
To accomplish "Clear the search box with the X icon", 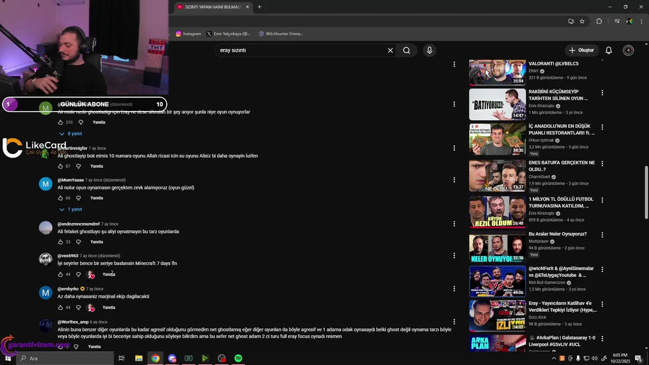I will pos(390,50).
